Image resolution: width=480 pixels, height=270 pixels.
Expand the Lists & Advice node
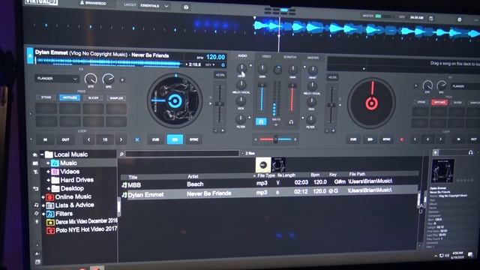pyautogui.click(x=43, y=205)
